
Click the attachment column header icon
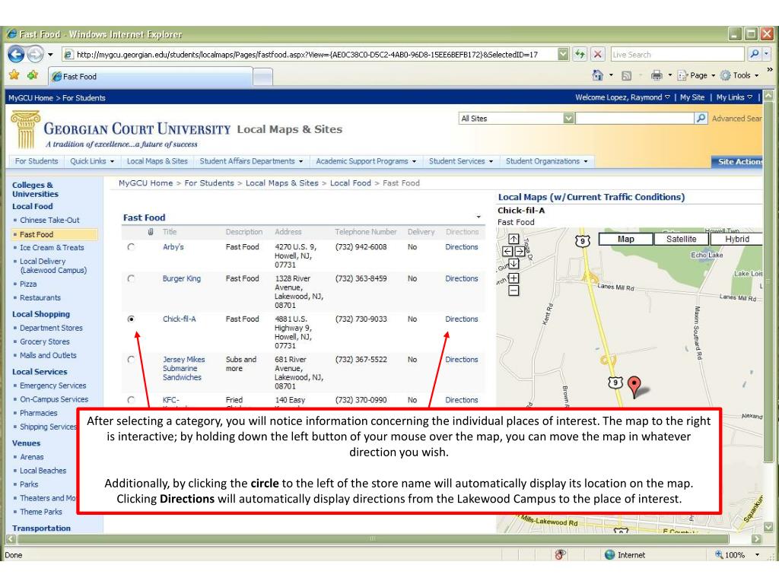[x=151, y=232]
